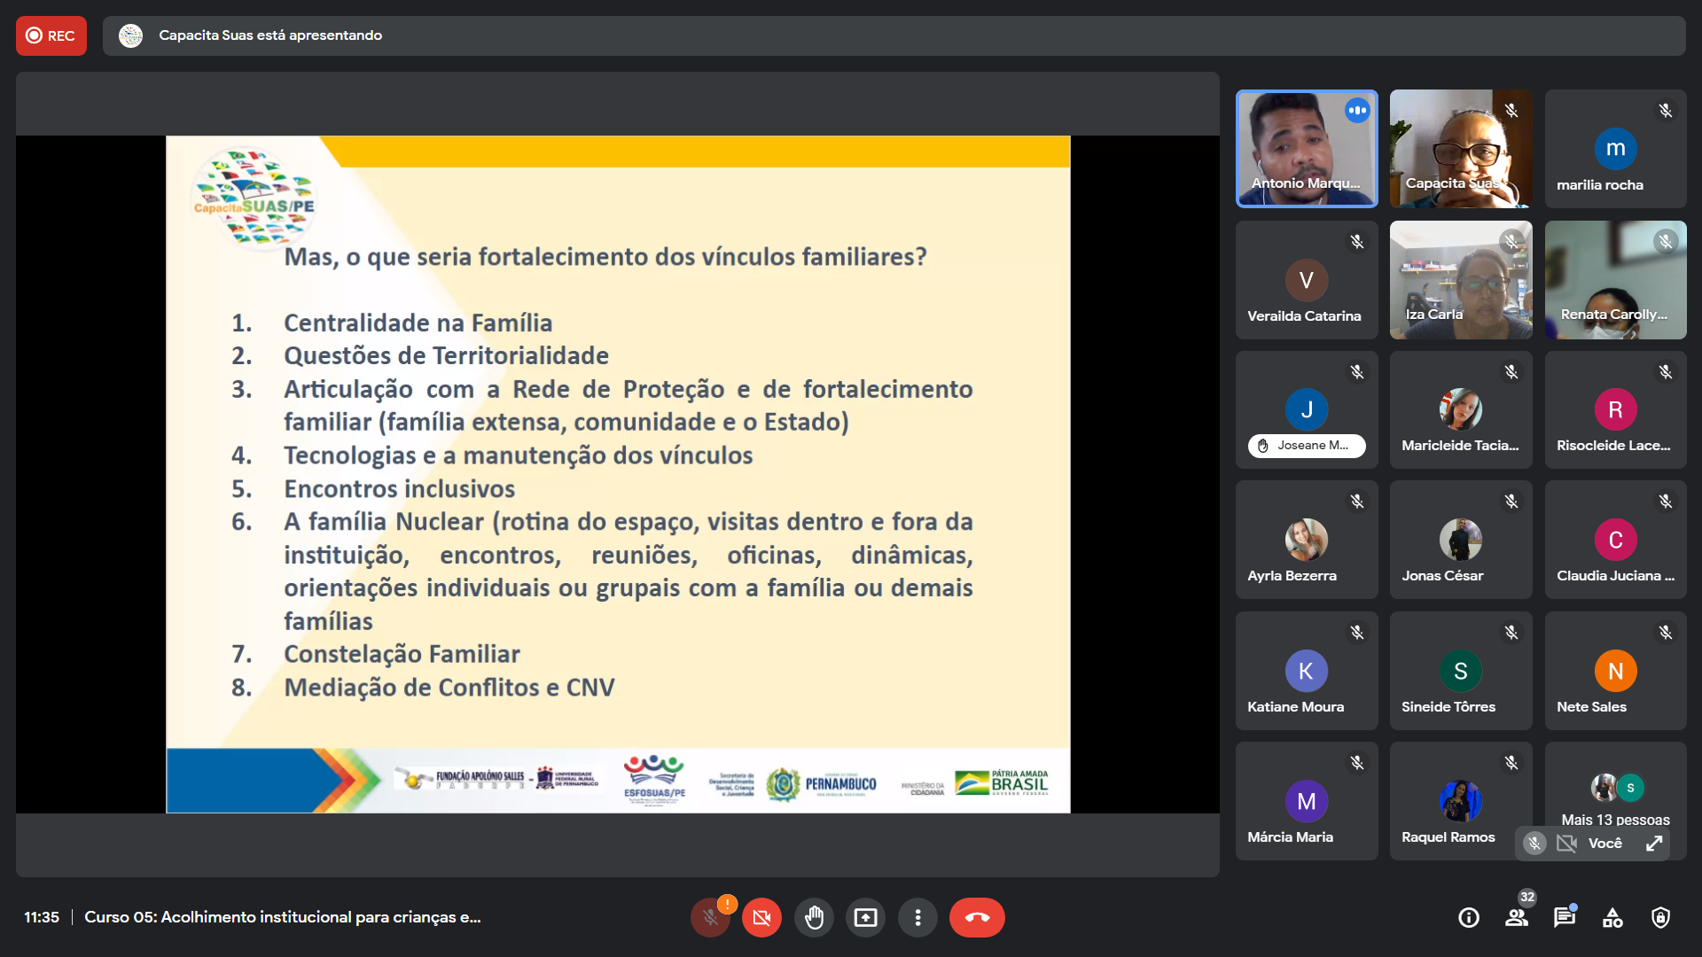This screenshot has width=1702, height=957.
Task: Open the chat messages icon
Action: (1565, 917)
